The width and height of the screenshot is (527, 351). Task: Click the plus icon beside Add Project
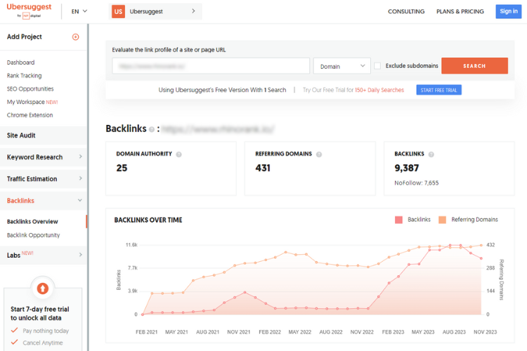(76, 37)
